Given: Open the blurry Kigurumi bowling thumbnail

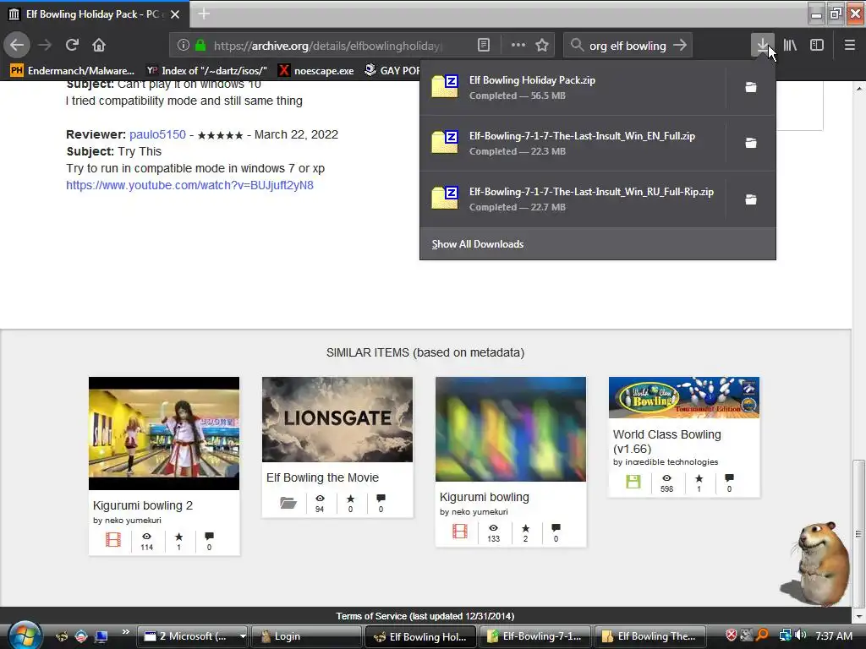Looking at the screenshot, I should (x=511, y=429).
